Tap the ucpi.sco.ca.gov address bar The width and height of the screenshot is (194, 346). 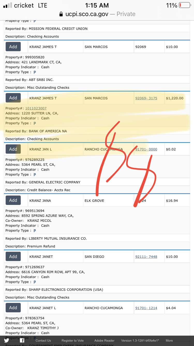click(97, 14)
